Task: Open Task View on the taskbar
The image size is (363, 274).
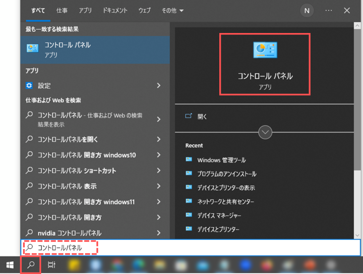Action: click(52, 265)
